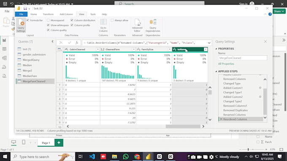Screen dimensions: 287x161
Task: Toggle Show whitespace checkbox
Action: [48, 25]
